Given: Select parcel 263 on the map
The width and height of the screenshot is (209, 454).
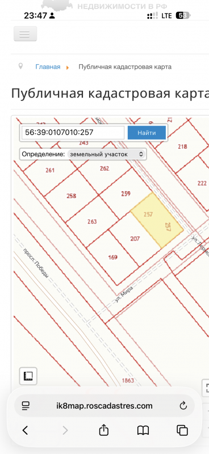Looking at the screenshot, I should click(92, 221).
